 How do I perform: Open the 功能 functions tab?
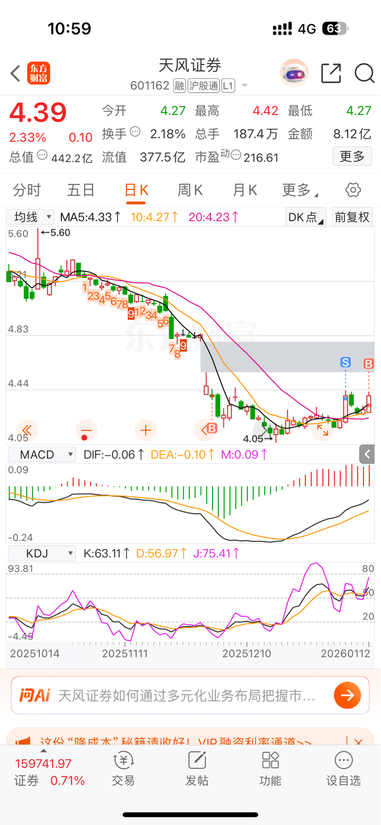pos(270,770)
